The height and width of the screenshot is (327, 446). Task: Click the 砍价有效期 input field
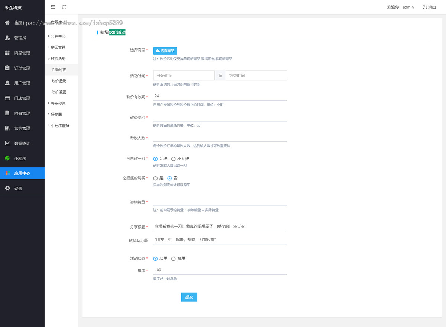click(220, 96)
